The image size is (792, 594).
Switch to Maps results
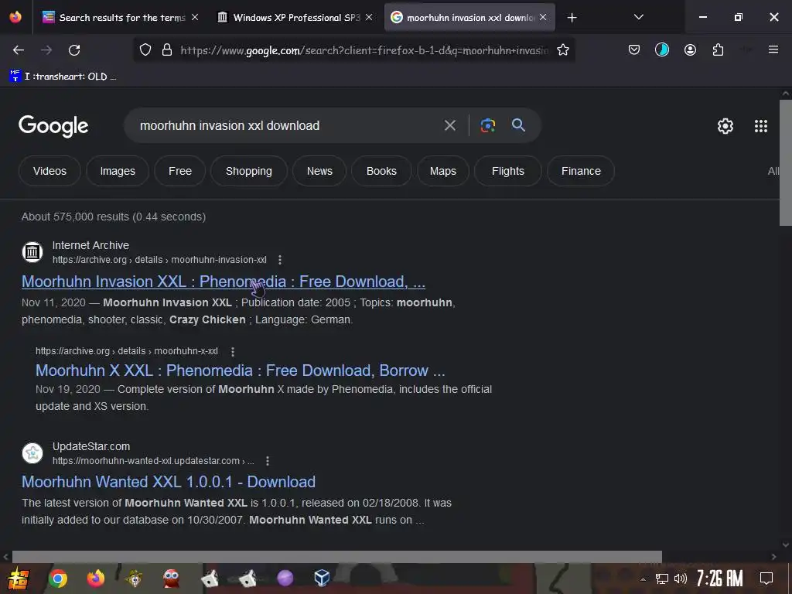click(x=443, y=171)
